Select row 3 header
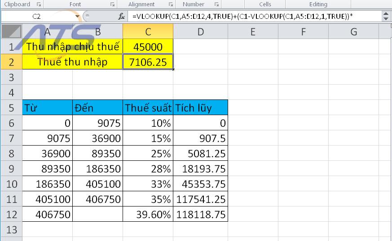The height and width of the screenshot is (241, 392). coord(11,77)
